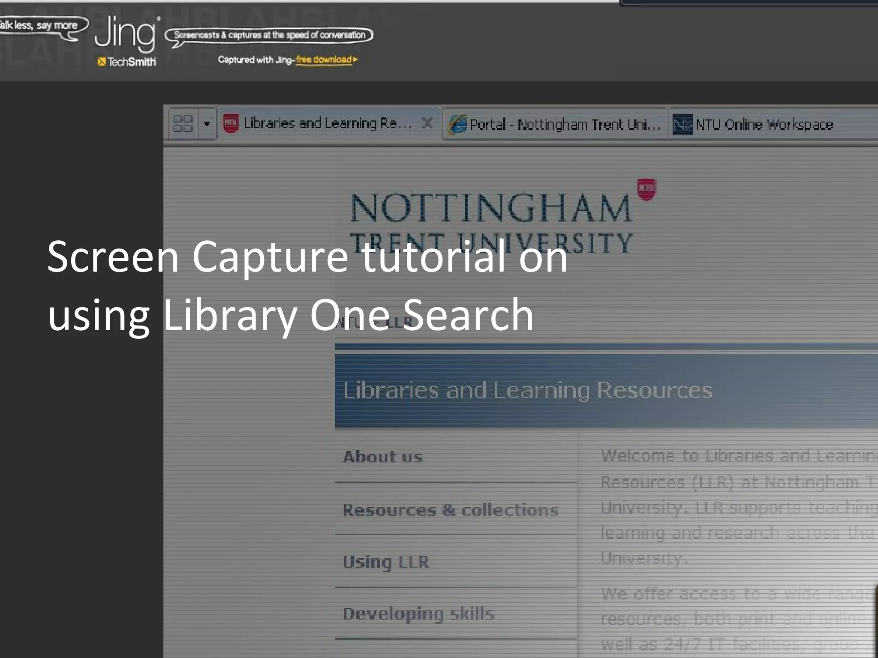
Task: Click Libraries and Learning Resources banner heading
Action: [x=527, y=390]
